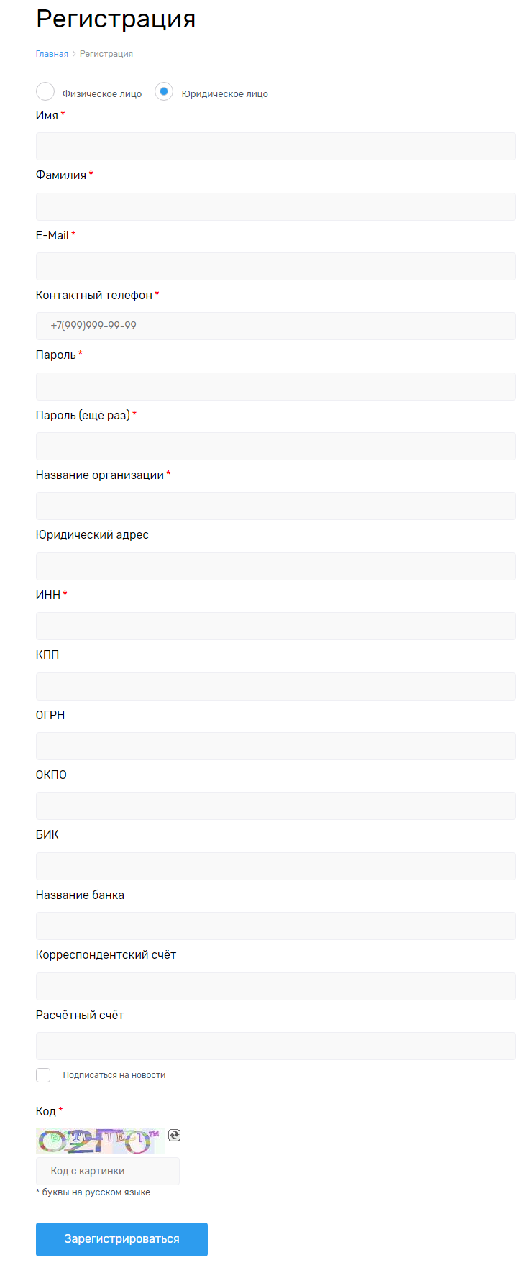Click the Контактный телефон field
Screen dimensions: 532x1273
coord(276,326)
